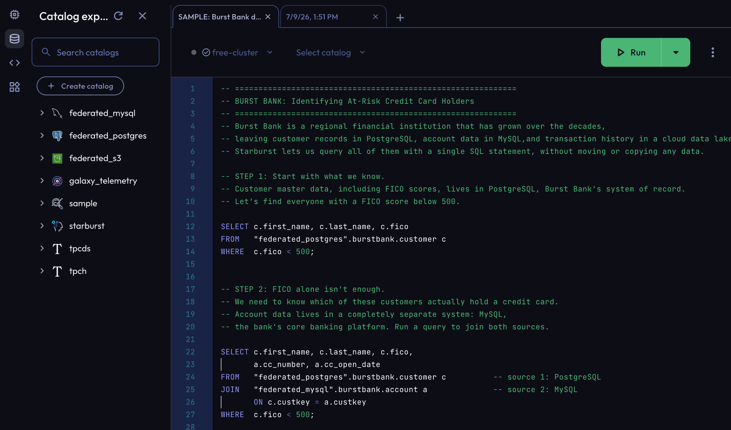
Task: Click the federated_postgres elephant icon
Action: click(x=57, y=136)
